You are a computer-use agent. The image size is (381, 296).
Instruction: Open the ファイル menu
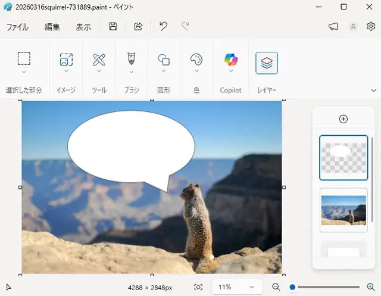17,27
